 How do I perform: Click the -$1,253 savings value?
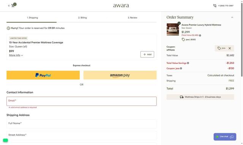(230, 63)
